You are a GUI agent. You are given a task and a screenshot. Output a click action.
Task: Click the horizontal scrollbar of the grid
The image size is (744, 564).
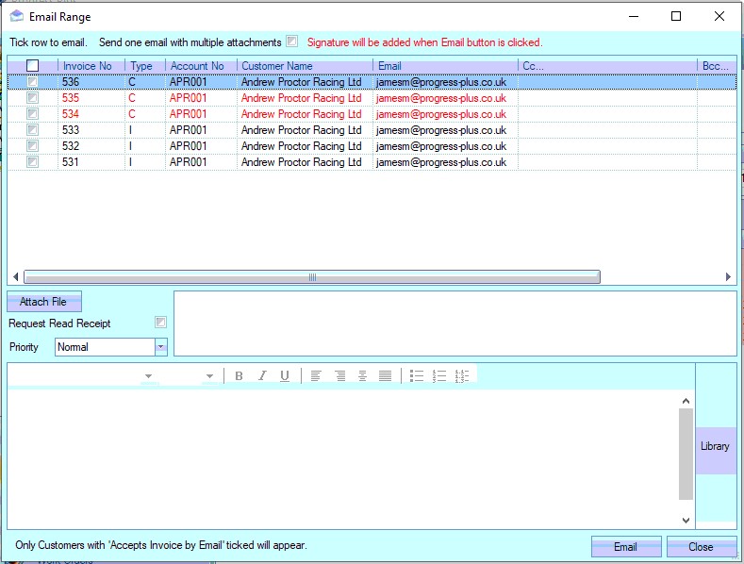coord(311,277)
